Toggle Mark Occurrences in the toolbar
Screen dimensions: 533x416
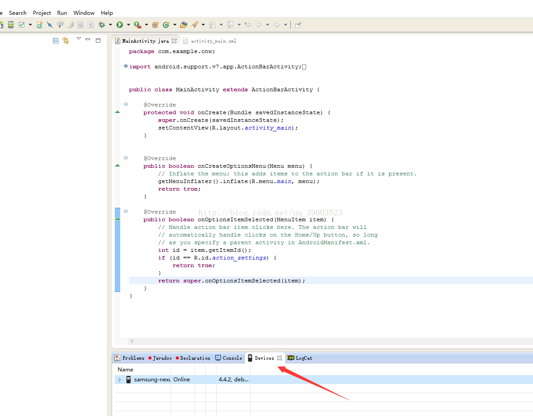coord(70,25)
